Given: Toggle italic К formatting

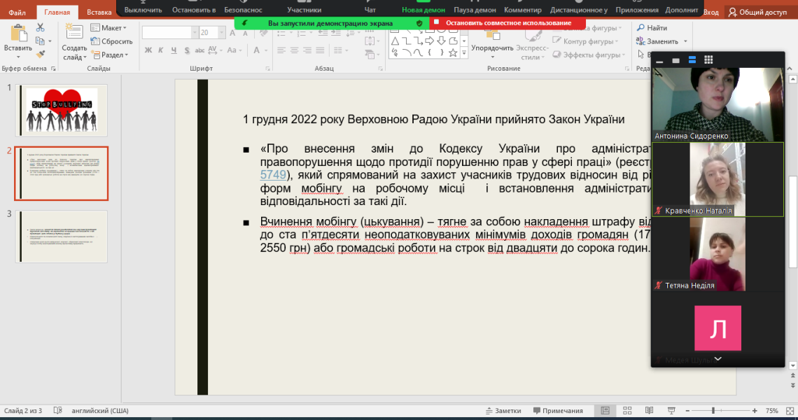Looking at the screenshot, I should coord(161,50).
